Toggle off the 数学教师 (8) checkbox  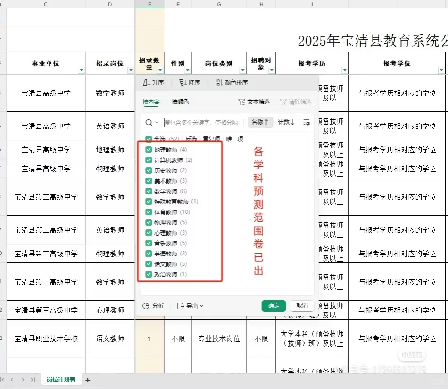[x=149, y=191]
